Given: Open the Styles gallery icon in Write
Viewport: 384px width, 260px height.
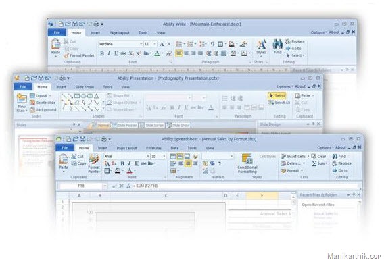Looking at the screenshot, I should click(261, 45).
